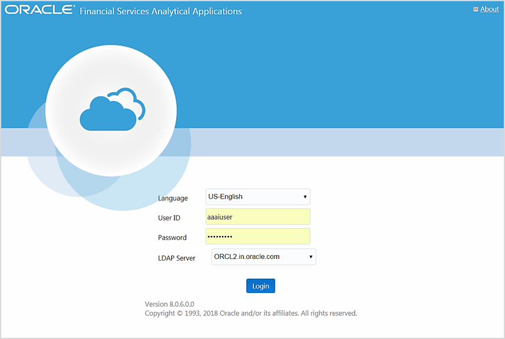Click the small icon beside About
The image size is (505, 339).
(x=476, y=9)
